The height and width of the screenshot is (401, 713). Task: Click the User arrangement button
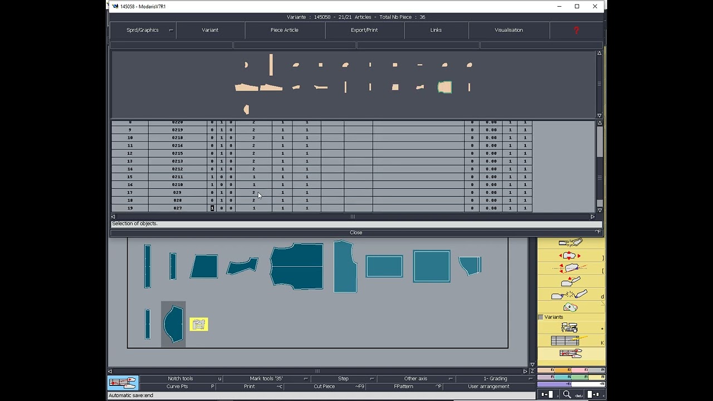(489, 387)
